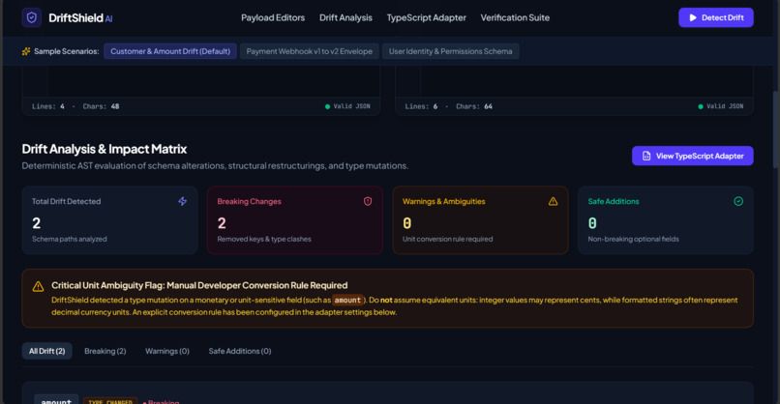Open the Verification Suite nav item
Screen dimensions: 780x404
[515, 18]
